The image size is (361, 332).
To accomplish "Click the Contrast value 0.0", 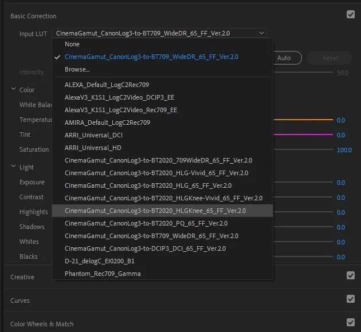I will click(x=341, y=197).
